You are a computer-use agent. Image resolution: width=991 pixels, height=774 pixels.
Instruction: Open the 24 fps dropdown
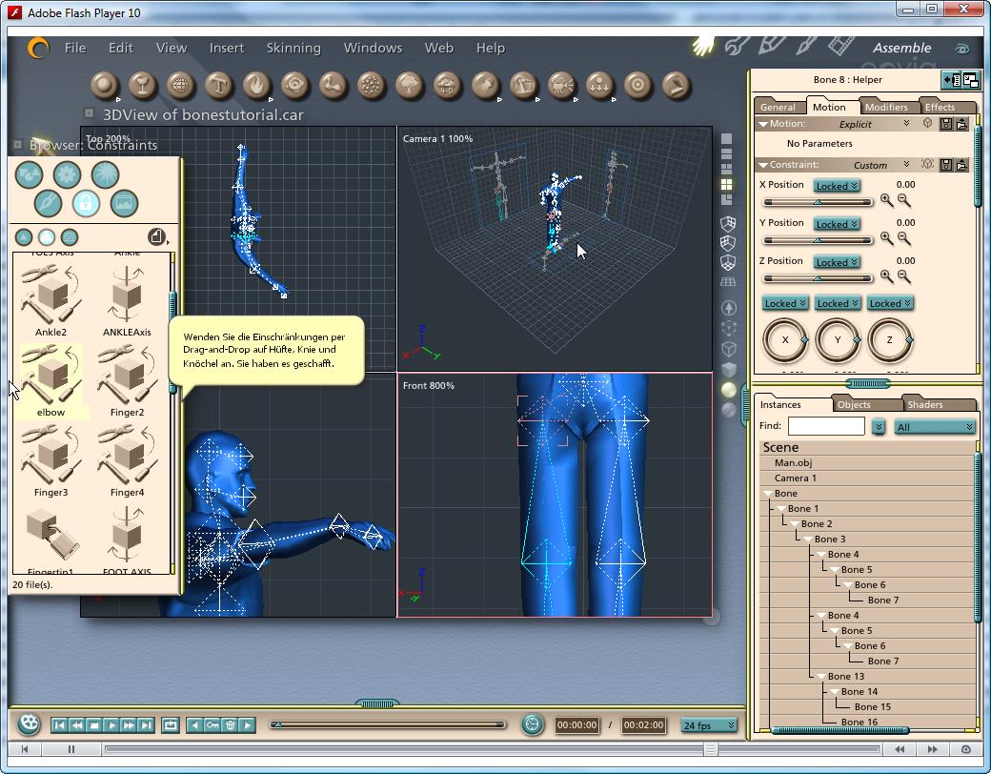tap(709, 725)
